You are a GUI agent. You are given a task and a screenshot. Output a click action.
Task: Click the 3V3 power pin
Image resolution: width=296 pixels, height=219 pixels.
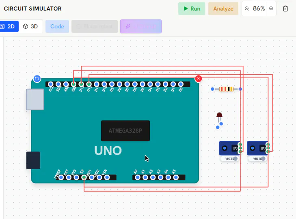[76, 177]
